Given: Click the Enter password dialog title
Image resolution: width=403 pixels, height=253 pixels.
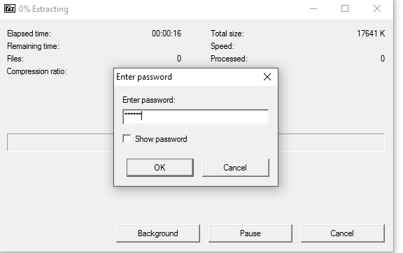Looking at the screenshot, I should coord(144,77).
